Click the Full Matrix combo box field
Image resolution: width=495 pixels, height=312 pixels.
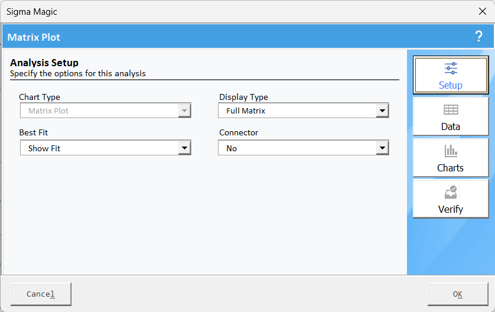[304, 111]
